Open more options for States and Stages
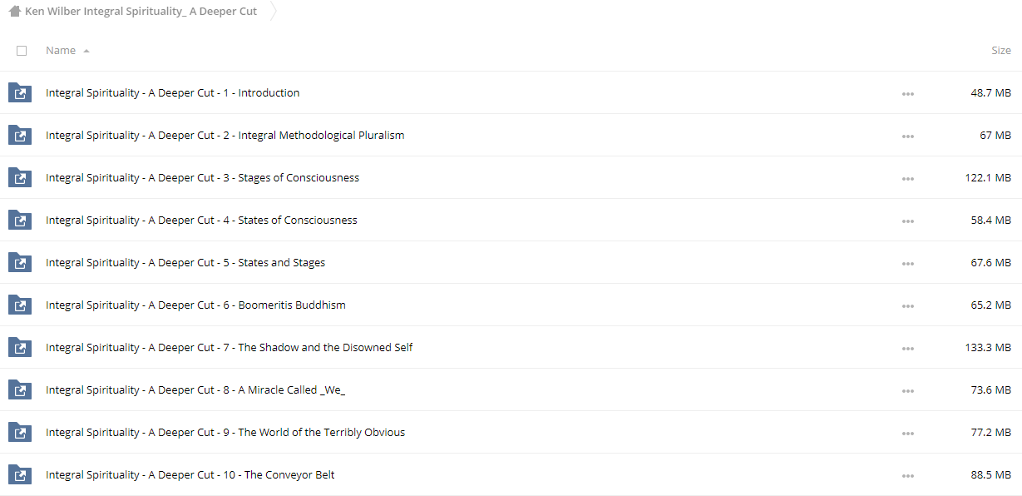Viewport: 1022px width, 496px height. pos(908,264)
